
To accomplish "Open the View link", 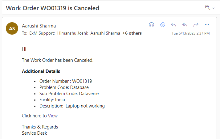I will click(x=53, y=116).
